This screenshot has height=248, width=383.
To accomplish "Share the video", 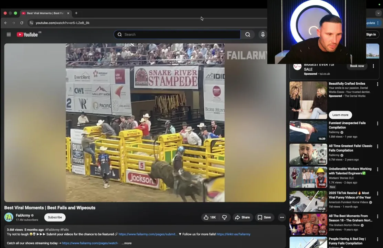I will pos(242,217).
